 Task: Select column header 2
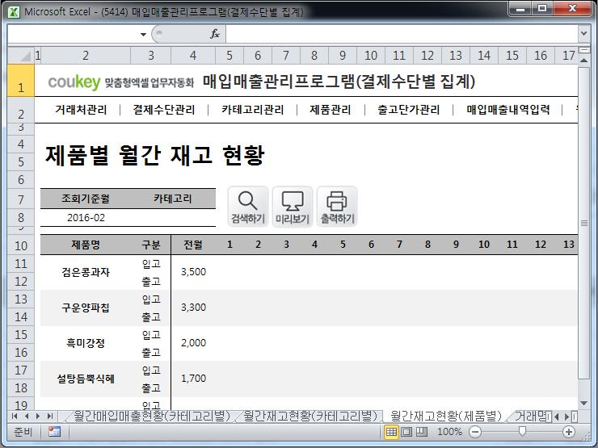click(x=86, y=56)
